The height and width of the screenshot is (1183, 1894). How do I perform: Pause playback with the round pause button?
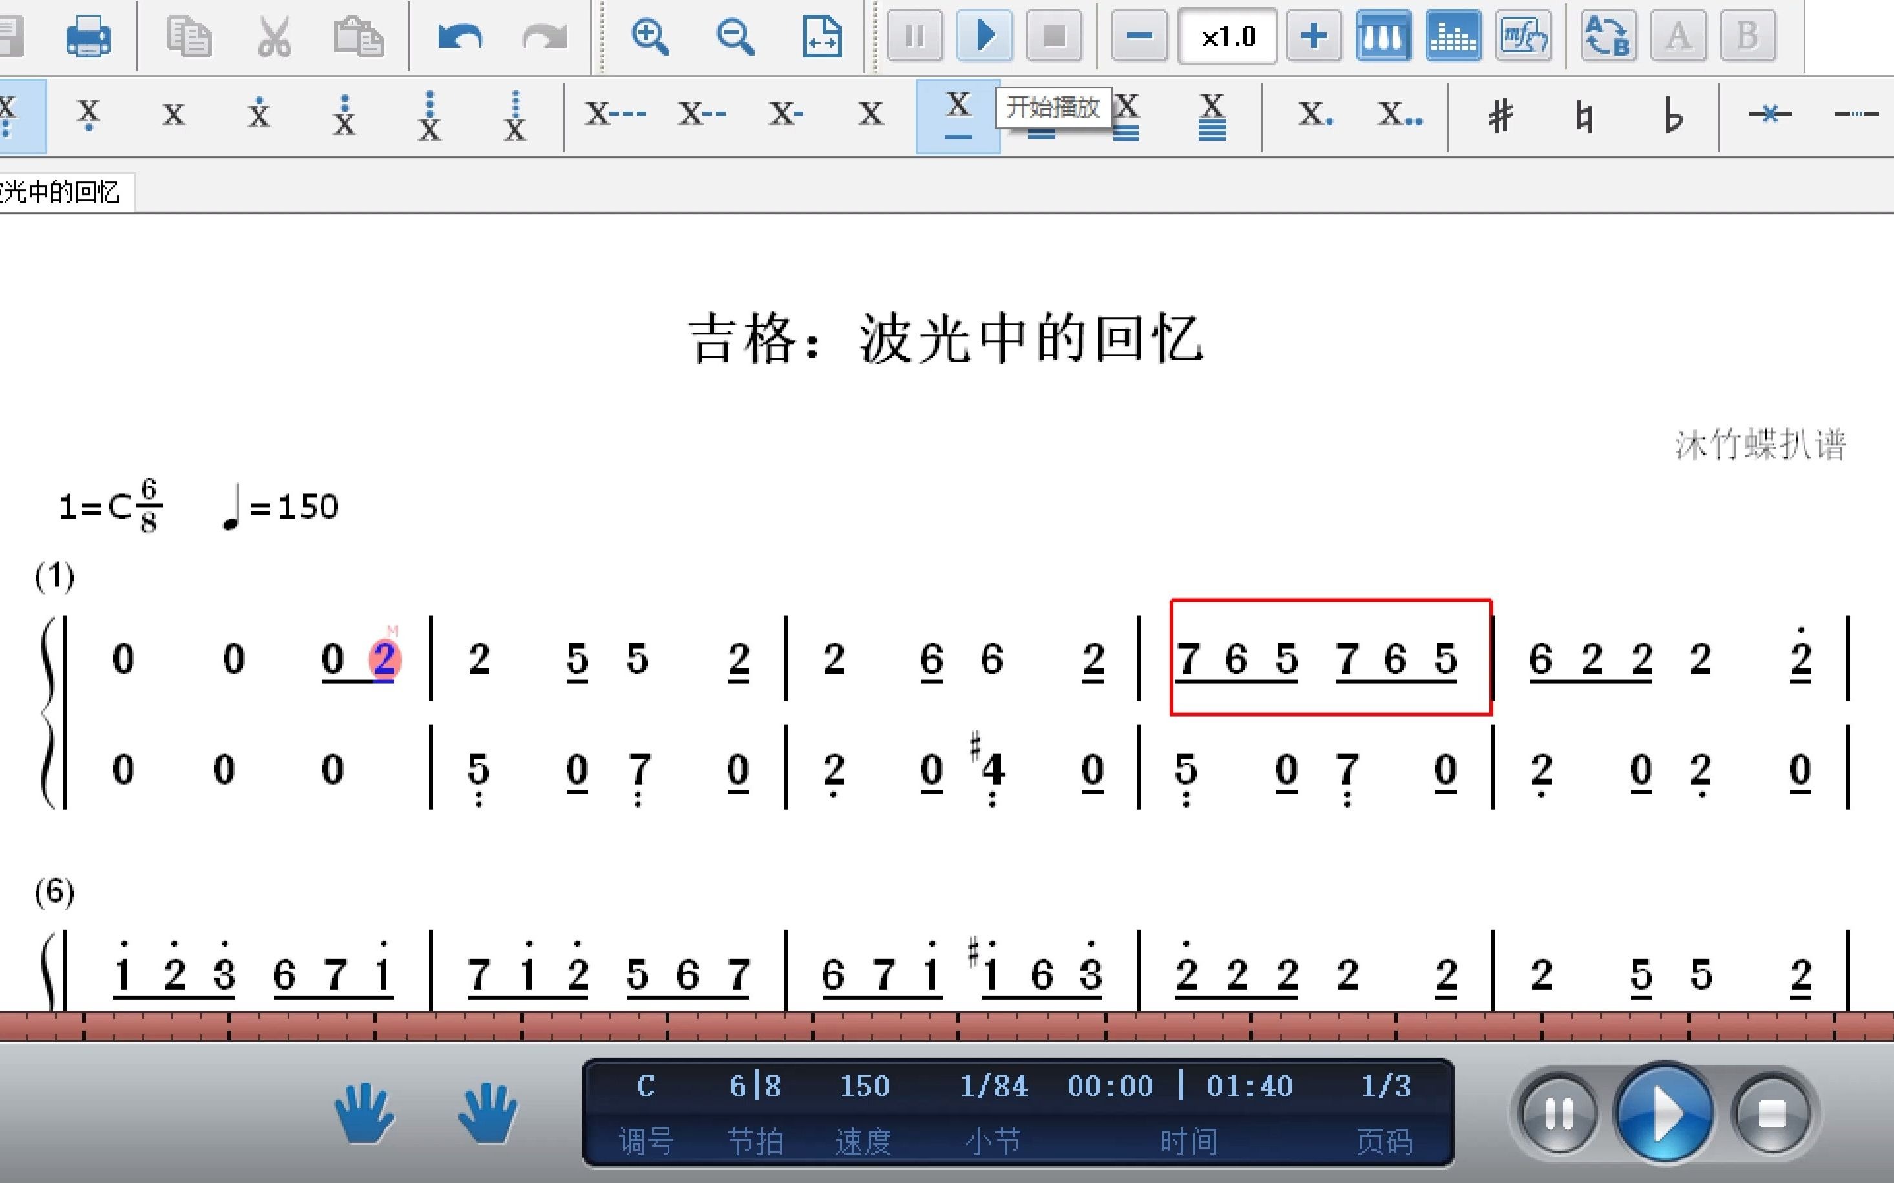point(1558,1114)
